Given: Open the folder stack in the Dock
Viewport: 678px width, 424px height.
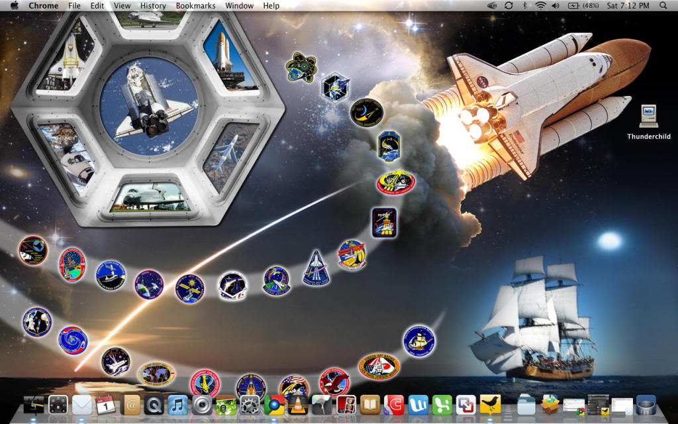Looking at the screenshot, I should [526, 405].
